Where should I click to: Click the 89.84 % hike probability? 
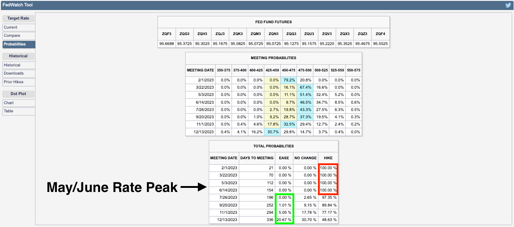(x=328, y=205)
